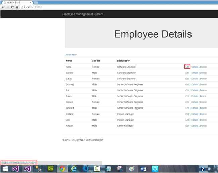This screenshot has height=173, width=218.
Task: Open the first Visual Studio taskbar icon
Action: [x=15, y=169]
